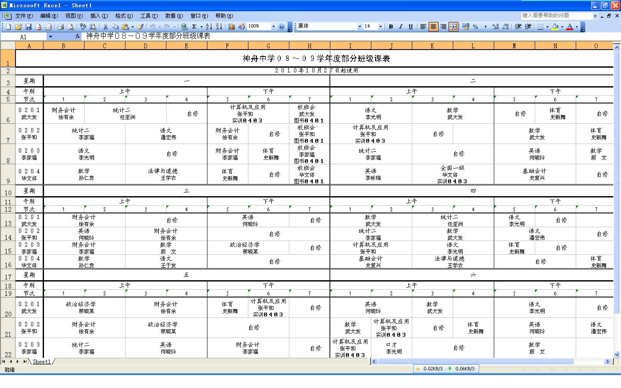621x388 pixels.
Task: Click the Undo button
Action: pos(153,27)
